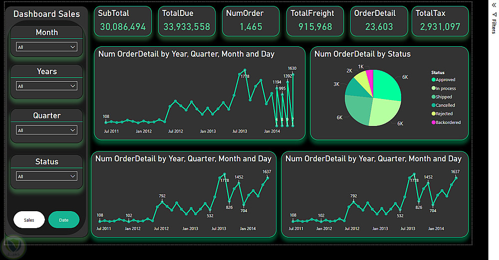Switch to the Date page button
Viewport: 499px width, 260px height.
64,220
